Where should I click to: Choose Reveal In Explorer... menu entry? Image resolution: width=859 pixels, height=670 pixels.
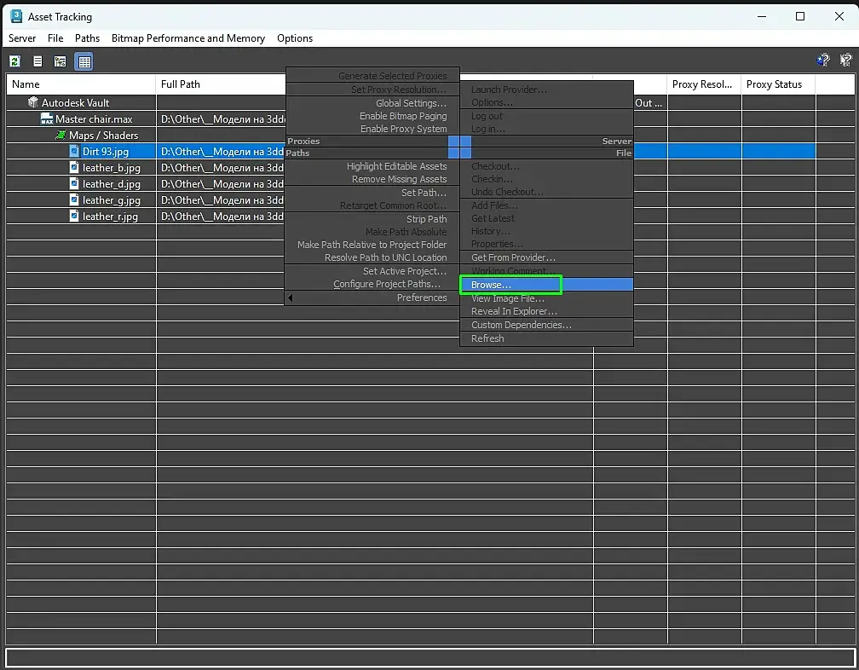point(546,311)
